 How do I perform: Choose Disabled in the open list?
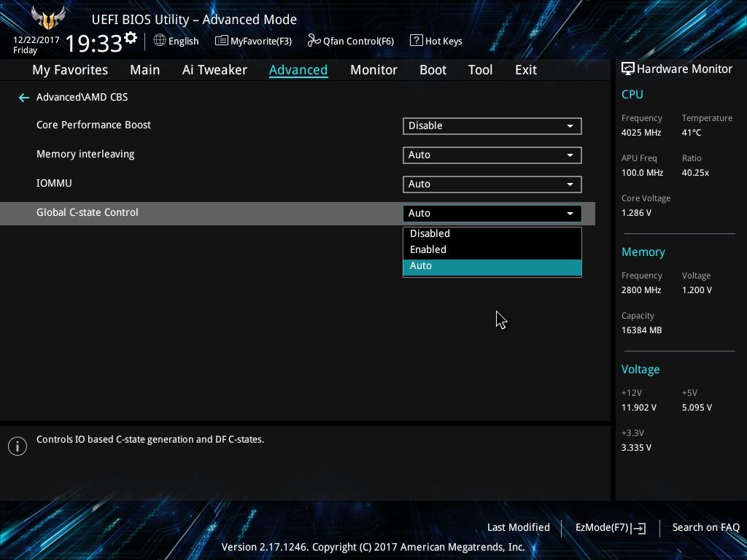492,234
